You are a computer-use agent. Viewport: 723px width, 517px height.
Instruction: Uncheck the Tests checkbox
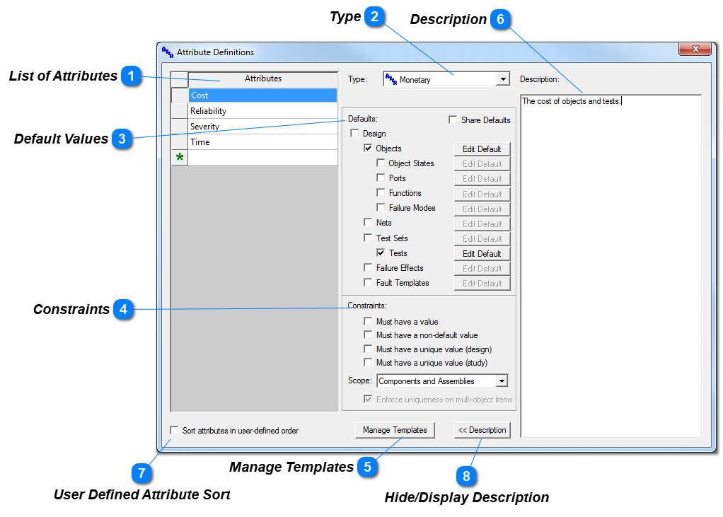point(381,252)
